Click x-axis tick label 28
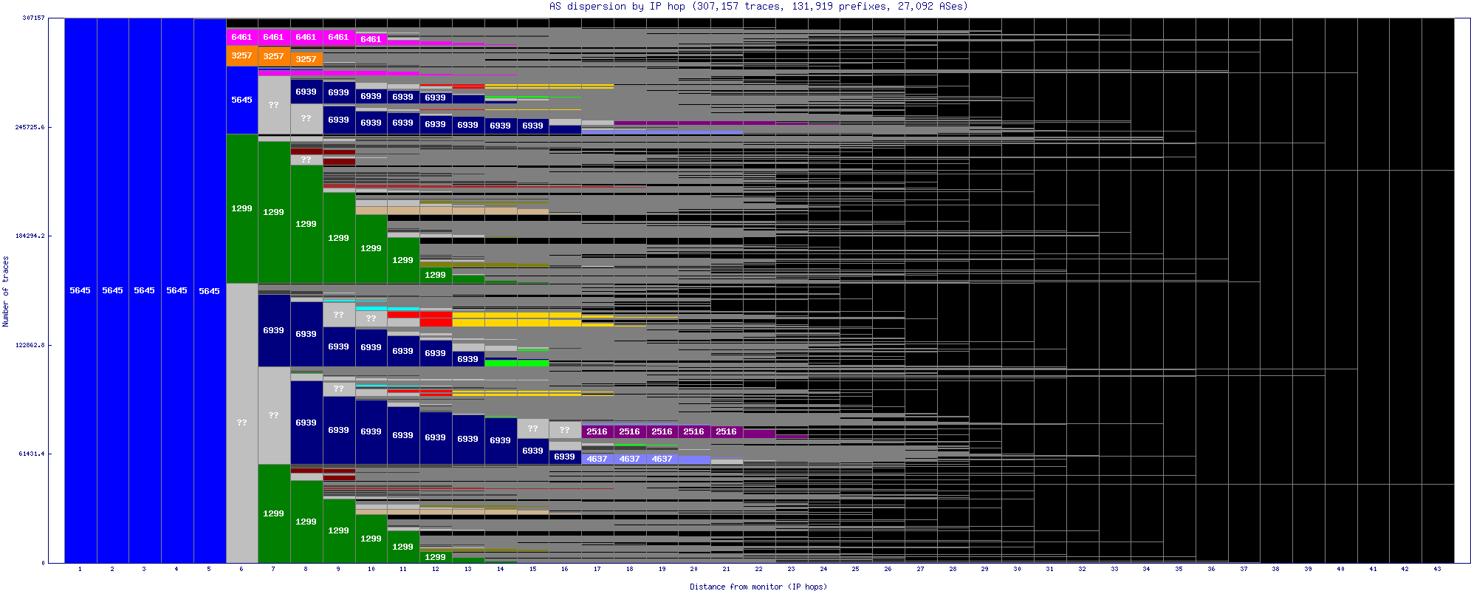The width and height of the screenshot is (1471, 591). click(953, 569)
